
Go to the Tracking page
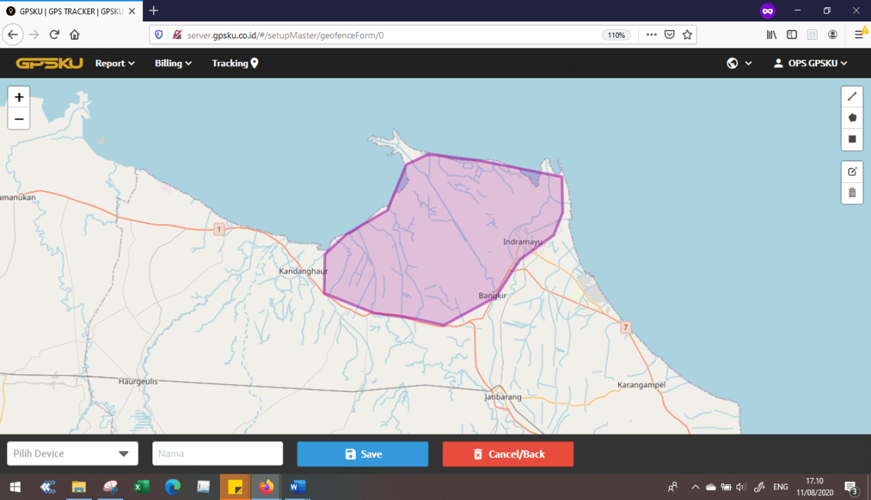(235, 63)
